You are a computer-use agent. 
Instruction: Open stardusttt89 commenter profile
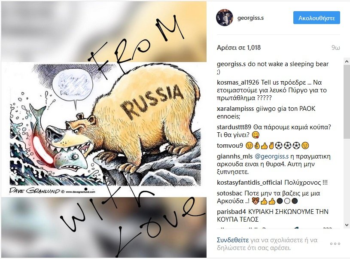[x=234, y=127]
